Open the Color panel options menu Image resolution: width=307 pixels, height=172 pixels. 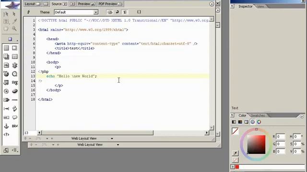click(x=302, y=117)
